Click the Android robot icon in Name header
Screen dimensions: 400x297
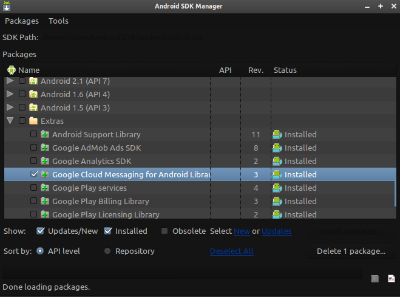click(x=12, y=70)
